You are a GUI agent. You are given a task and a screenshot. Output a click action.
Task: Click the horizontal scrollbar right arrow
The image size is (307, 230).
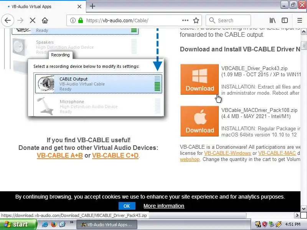point(297,215)
